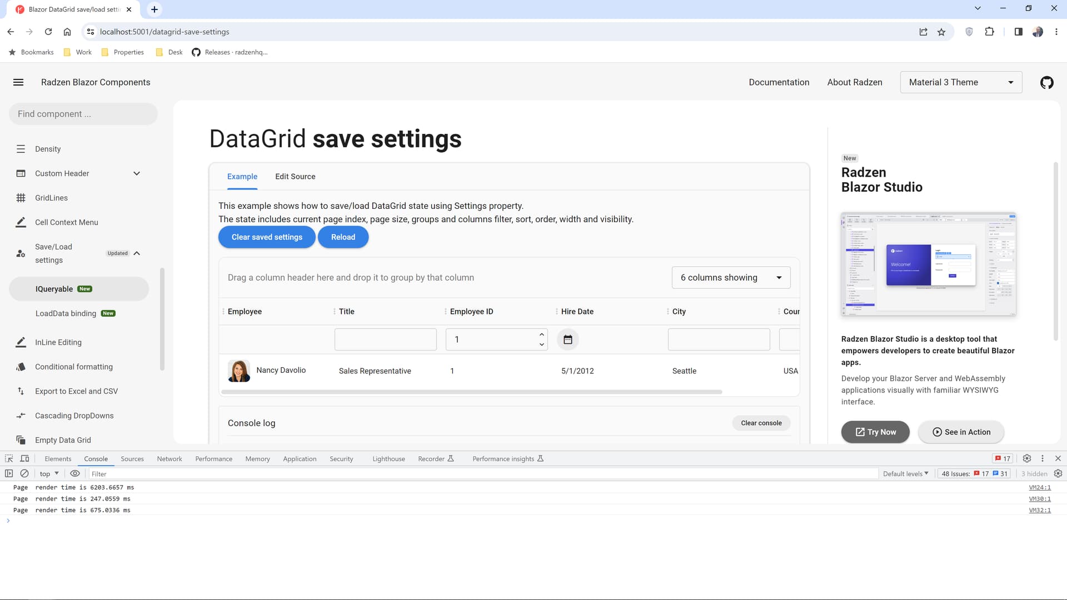
Task: Switch to the Example tab
Action: [242, 177]
